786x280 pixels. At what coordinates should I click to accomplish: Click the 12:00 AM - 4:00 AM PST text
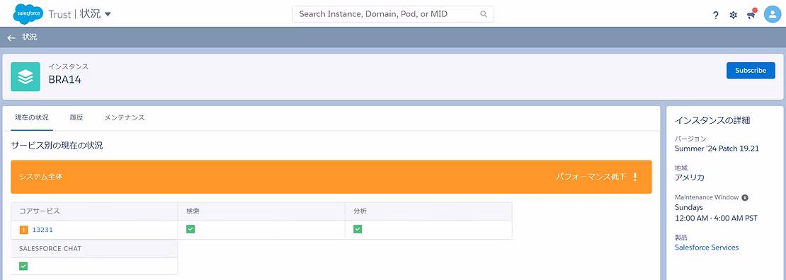point(717,218)
